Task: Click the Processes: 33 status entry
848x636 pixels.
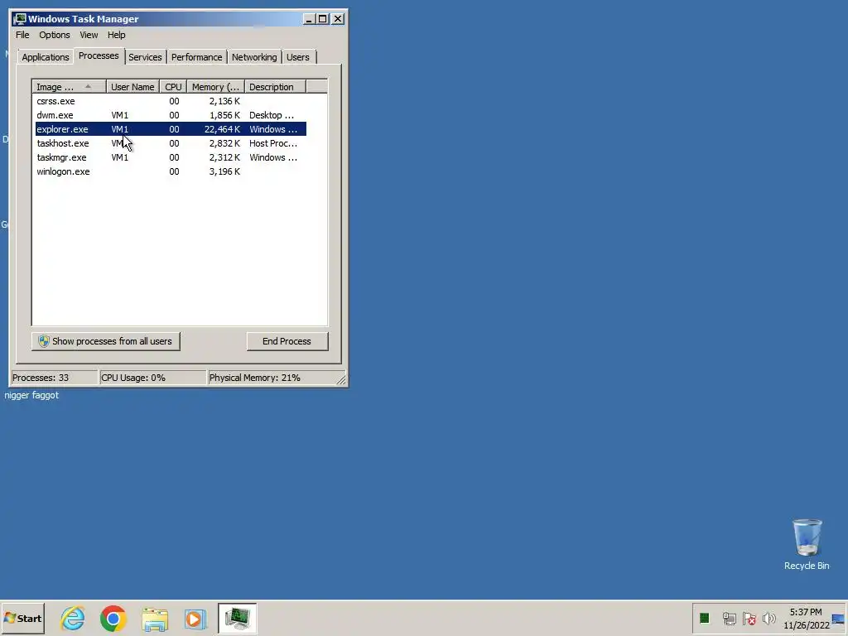Action: click(54, 378)
